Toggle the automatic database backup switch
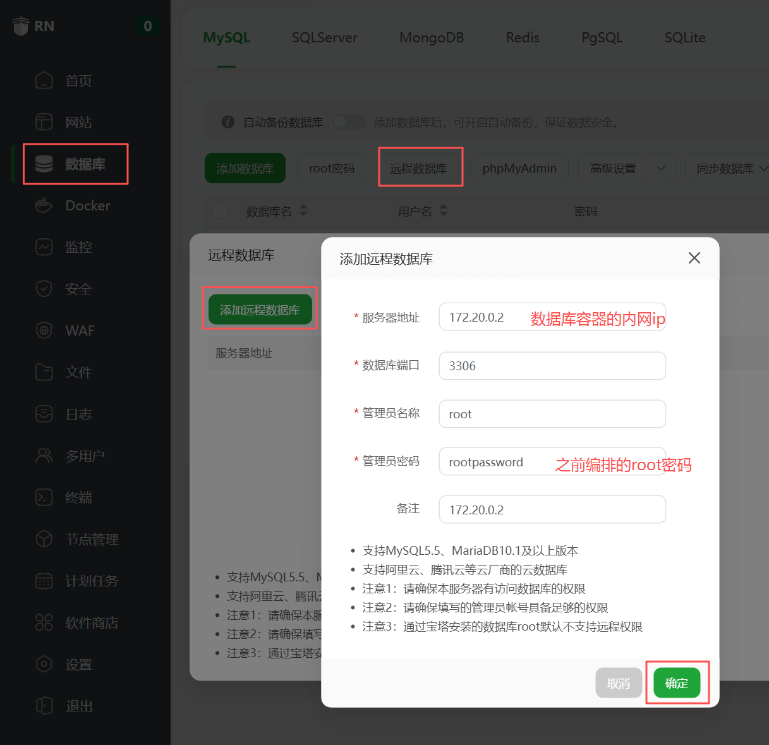Viewport: 769px width, 745px height. 349,122
